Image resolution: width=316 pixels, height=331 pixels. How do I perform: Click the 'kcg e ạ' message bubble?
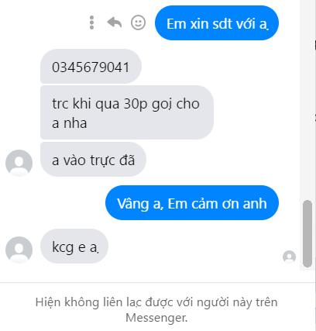[x=74, y=247]
